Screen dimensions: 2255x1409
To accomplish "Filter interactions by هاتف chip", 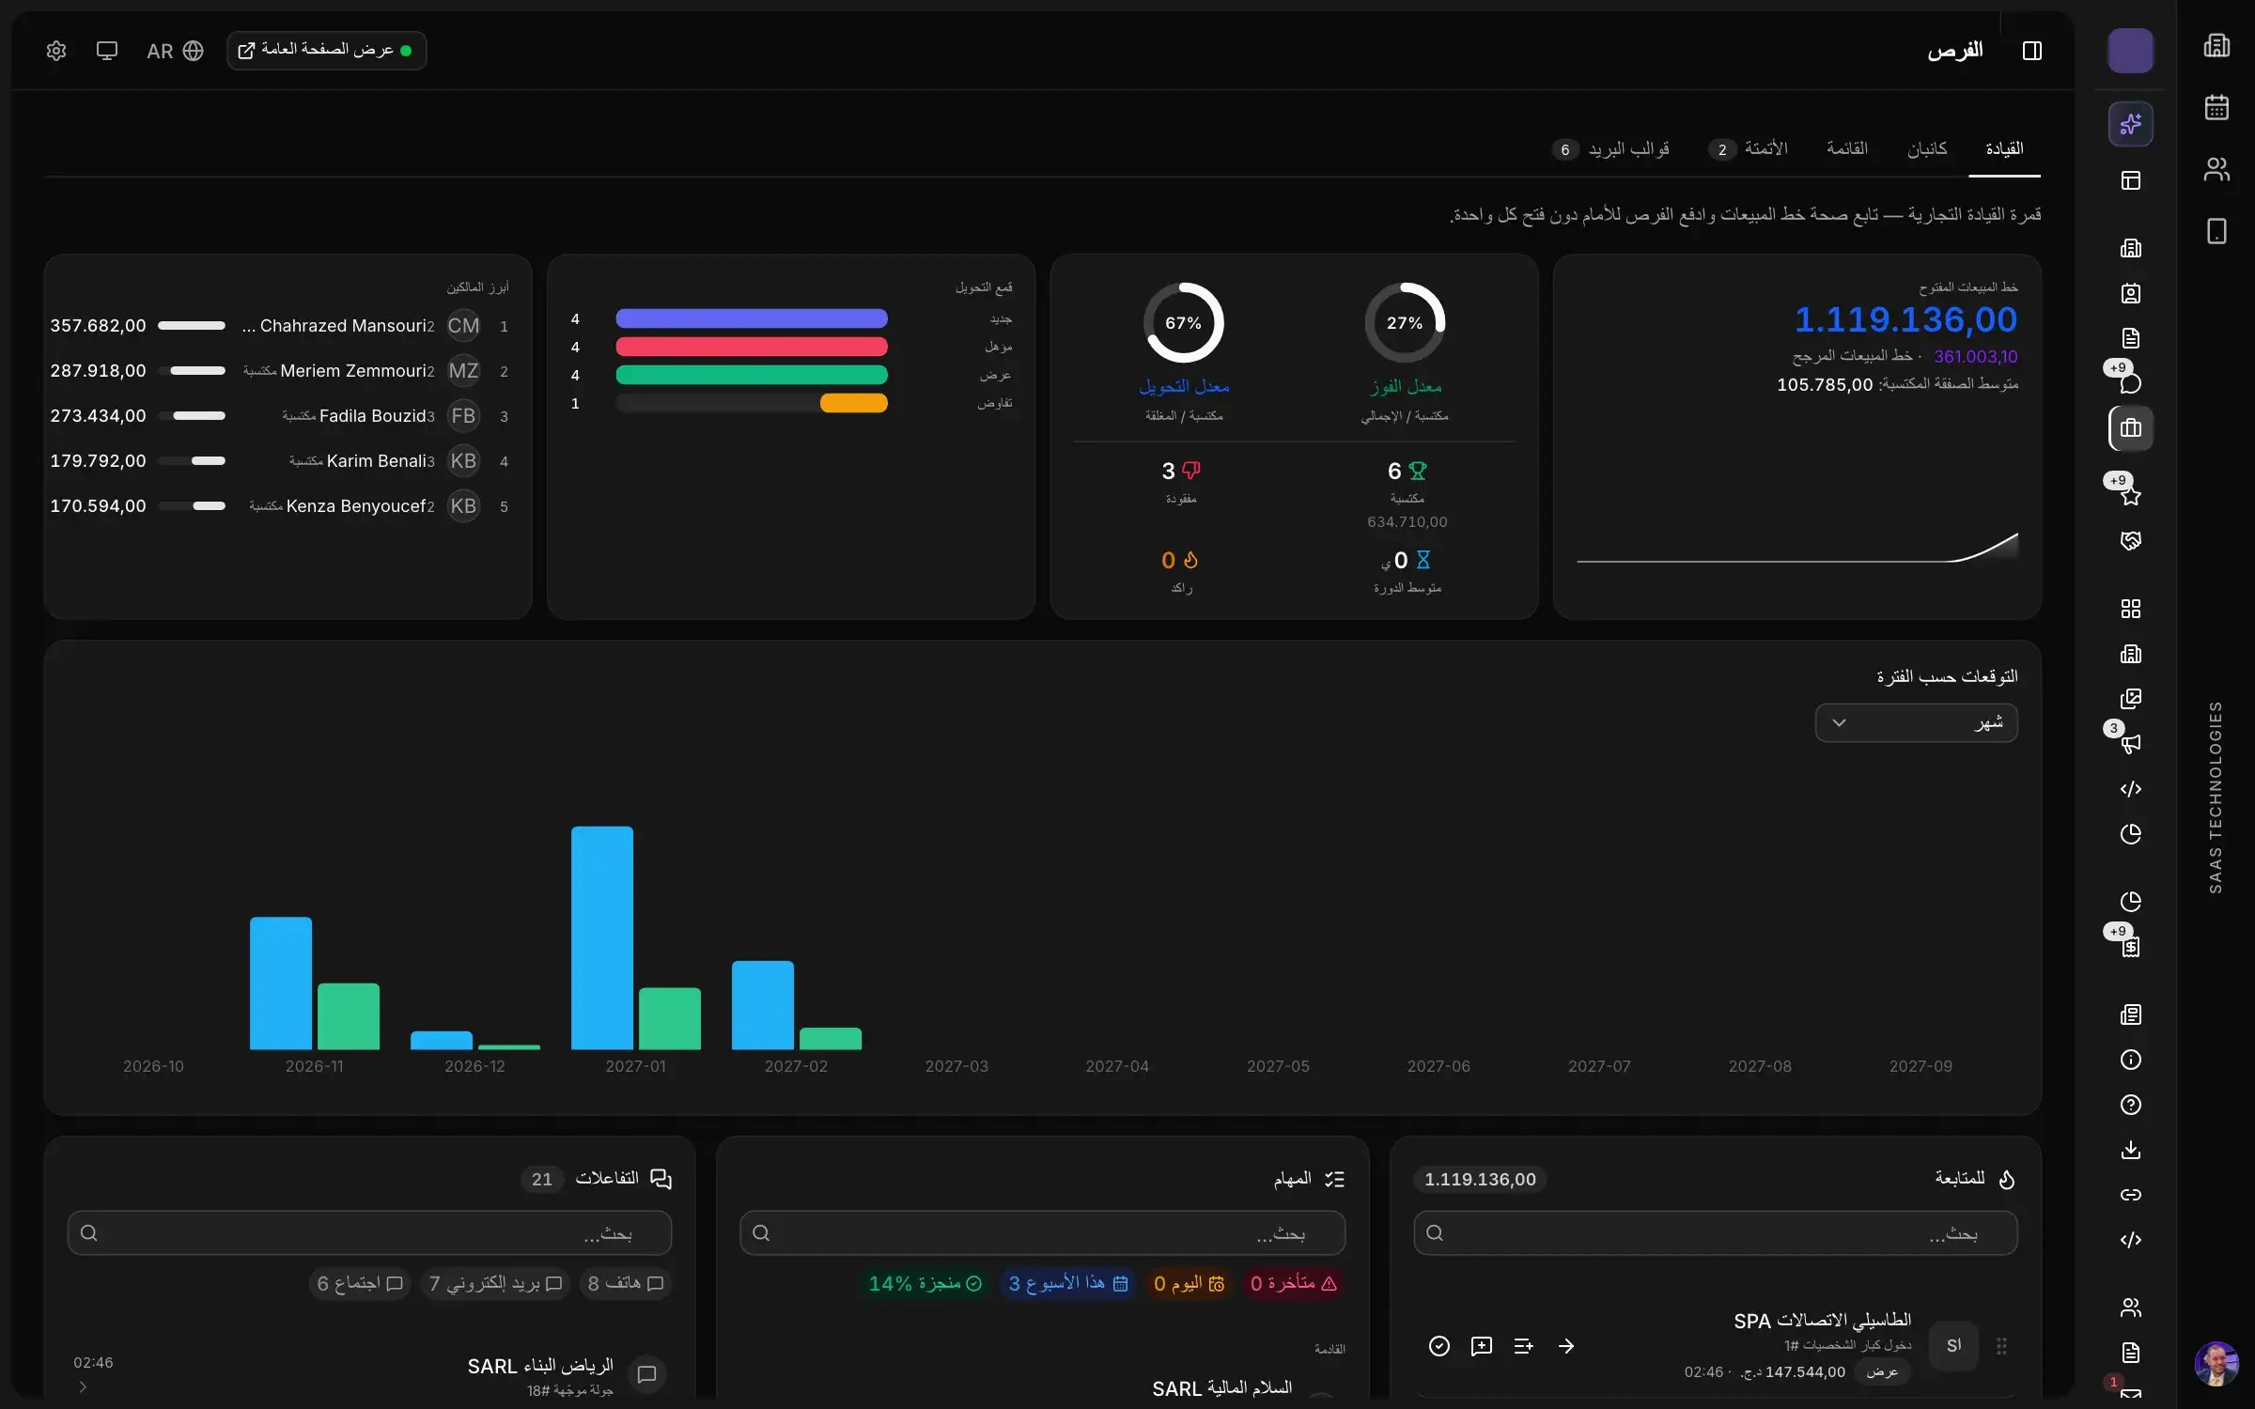I will [x=625, y=1283].
